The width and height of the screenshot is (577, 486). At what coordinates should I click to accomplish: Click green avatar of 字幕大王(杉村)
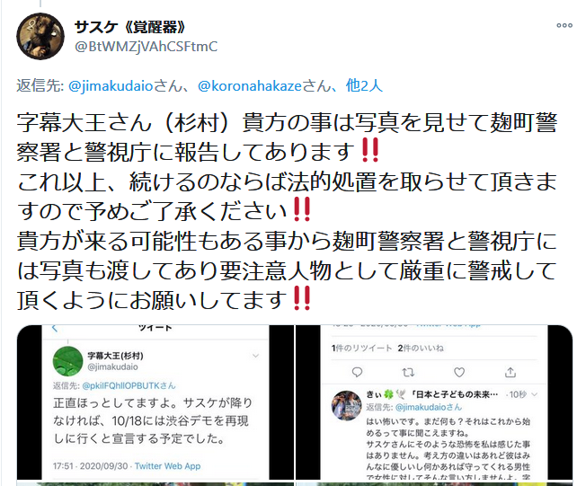click(67, 361)
